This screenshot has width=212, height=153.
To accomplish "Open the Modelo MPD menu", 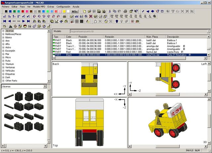I will click(x=39, y=7).
